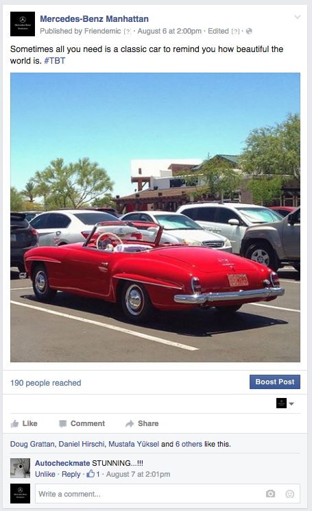Click the question mark beside Edited
The height and width of the screenshot is (511, 312).
pos(235,32)
